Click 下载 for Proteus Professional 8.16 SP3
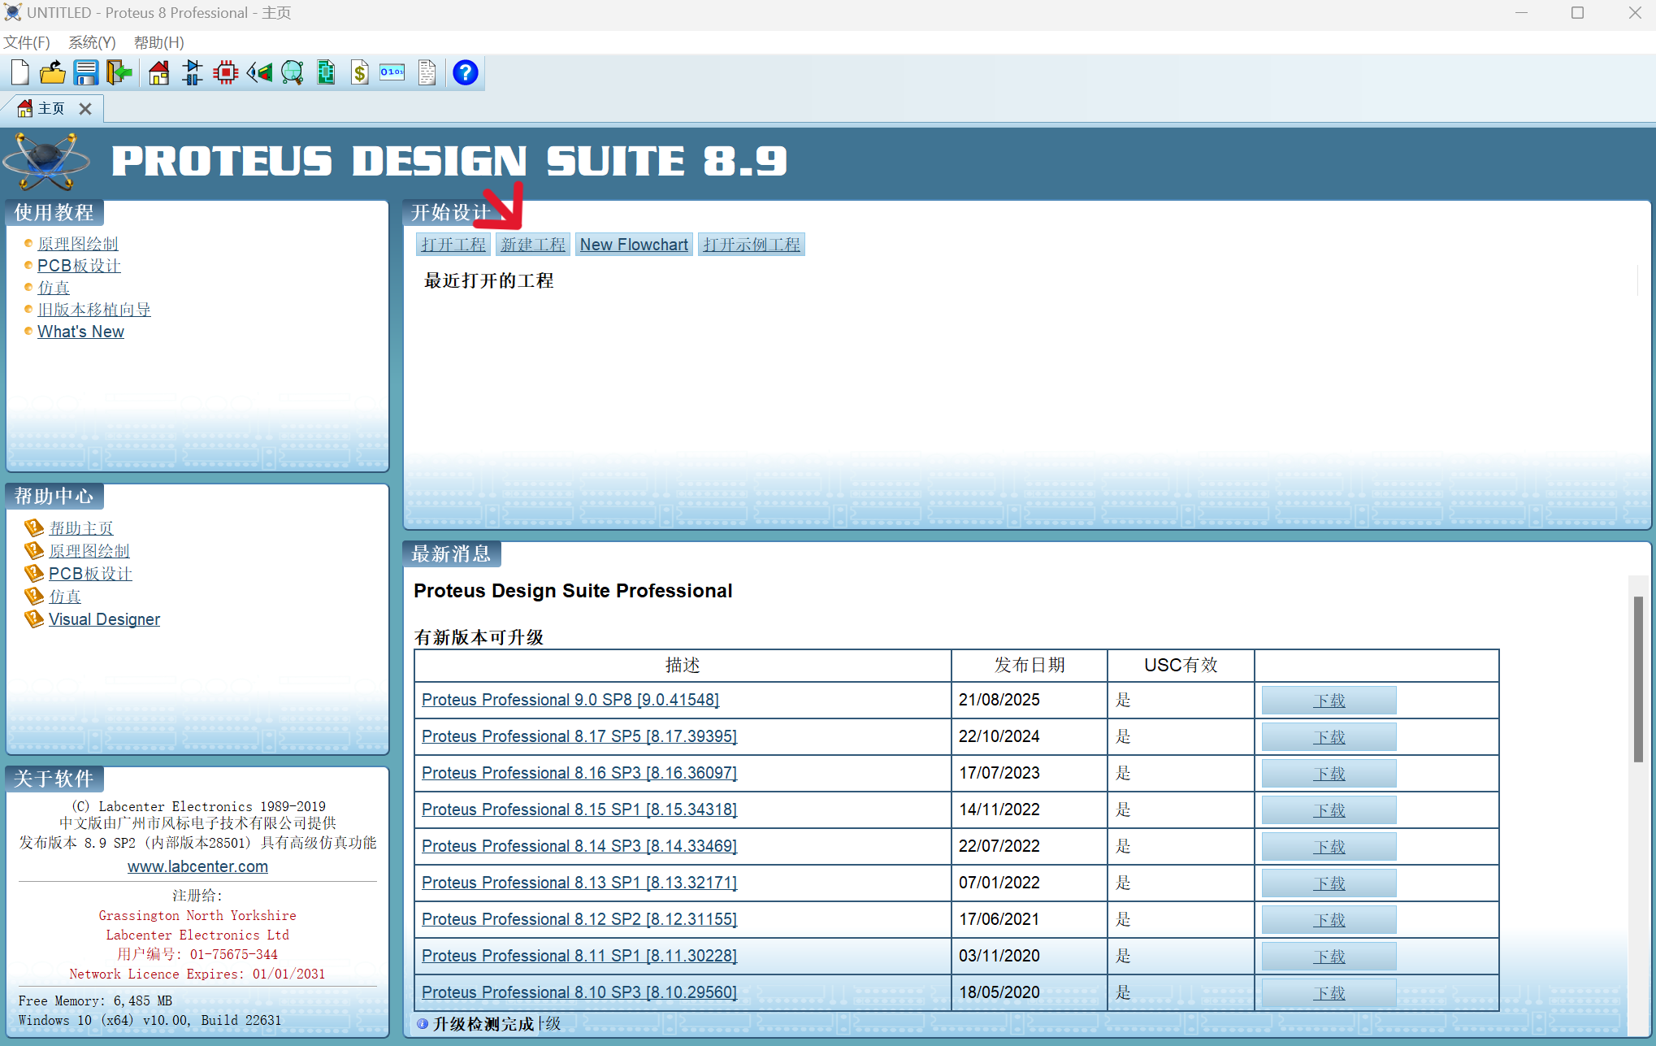 1329,774
